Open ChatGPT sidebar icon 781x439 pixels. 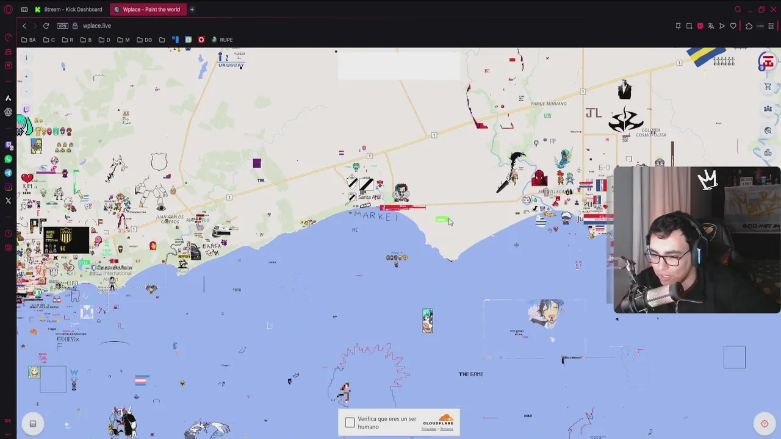click(x=9, y=112)
